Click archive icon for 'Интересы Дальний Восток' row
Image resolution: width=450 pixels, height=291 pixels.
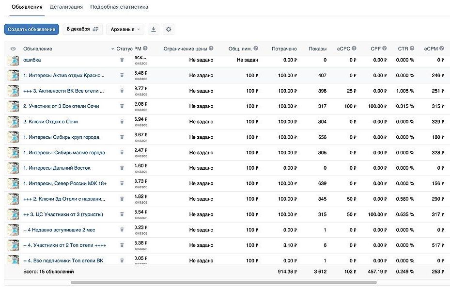(x=122, y=168)
